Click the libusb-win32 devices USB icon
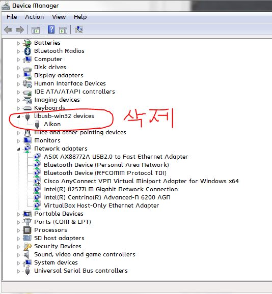 pos(28,116)
